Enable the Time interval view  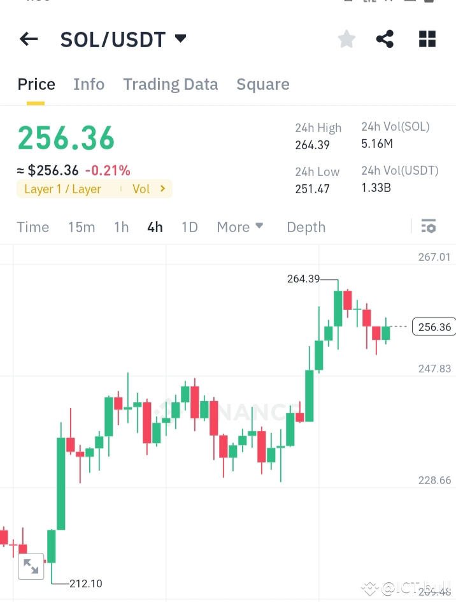tap(32, 227)
